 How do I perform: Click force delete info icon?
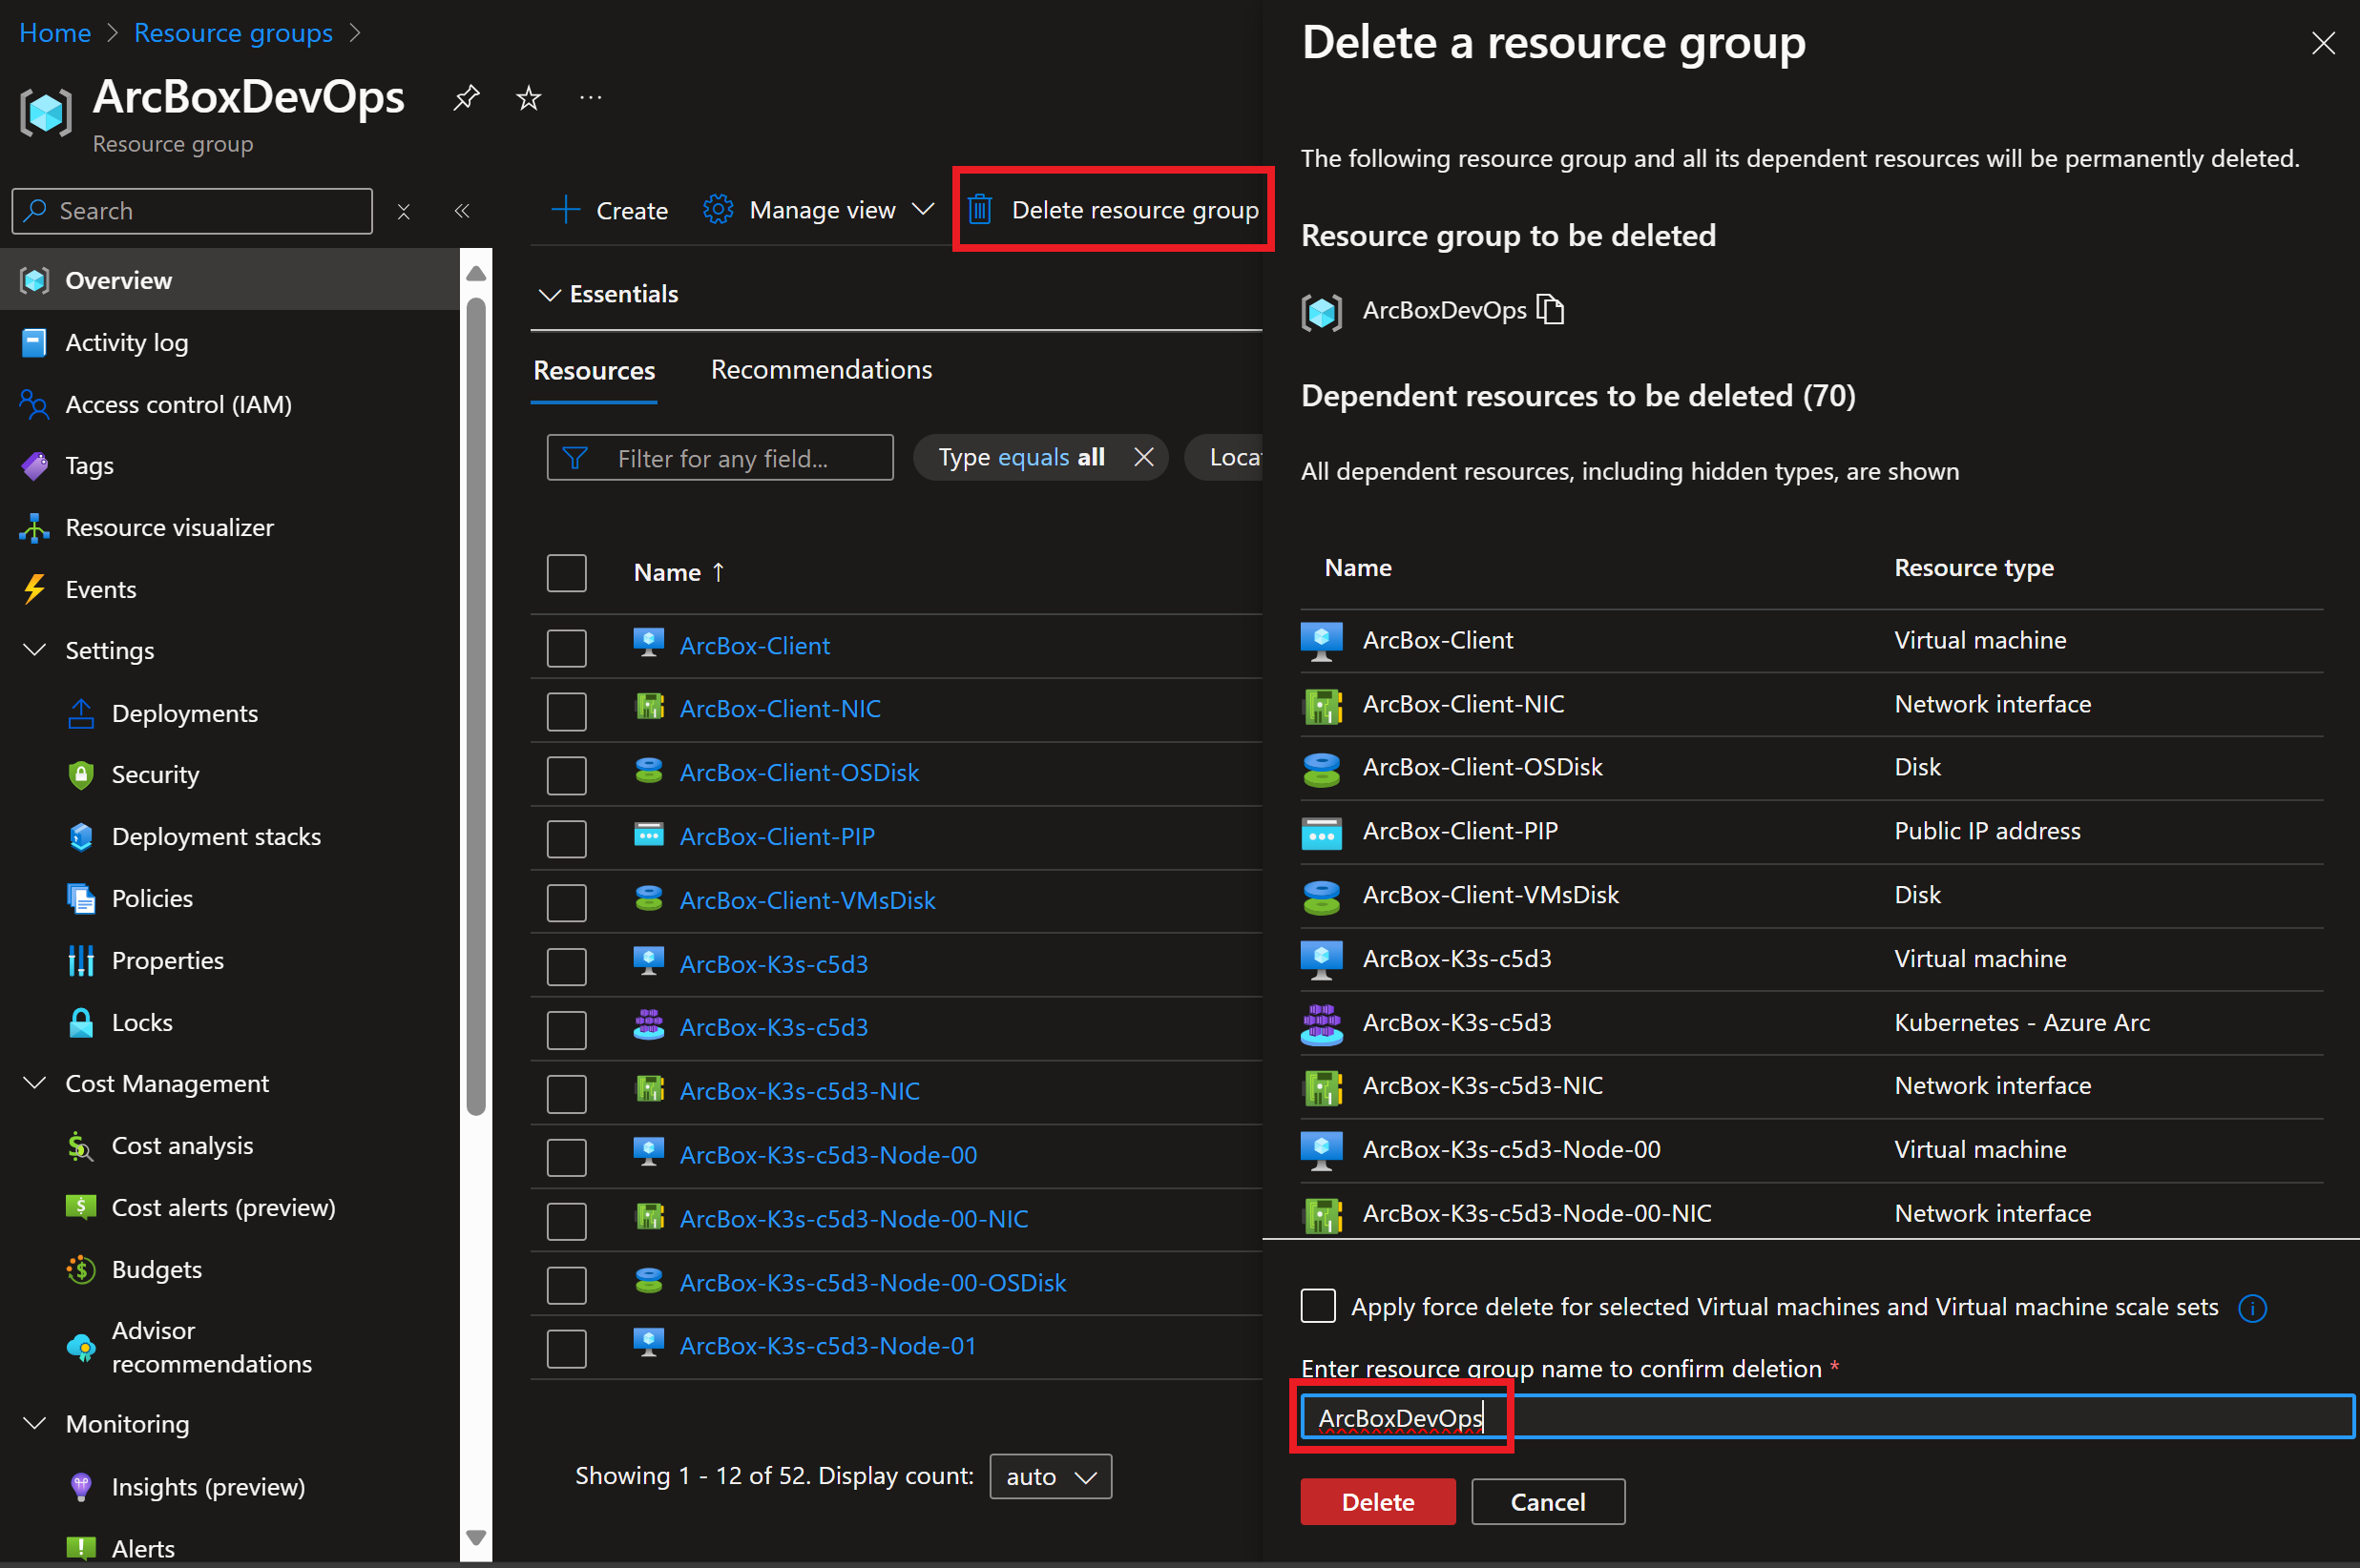pyautogui.click(x=2252, y=1308)
